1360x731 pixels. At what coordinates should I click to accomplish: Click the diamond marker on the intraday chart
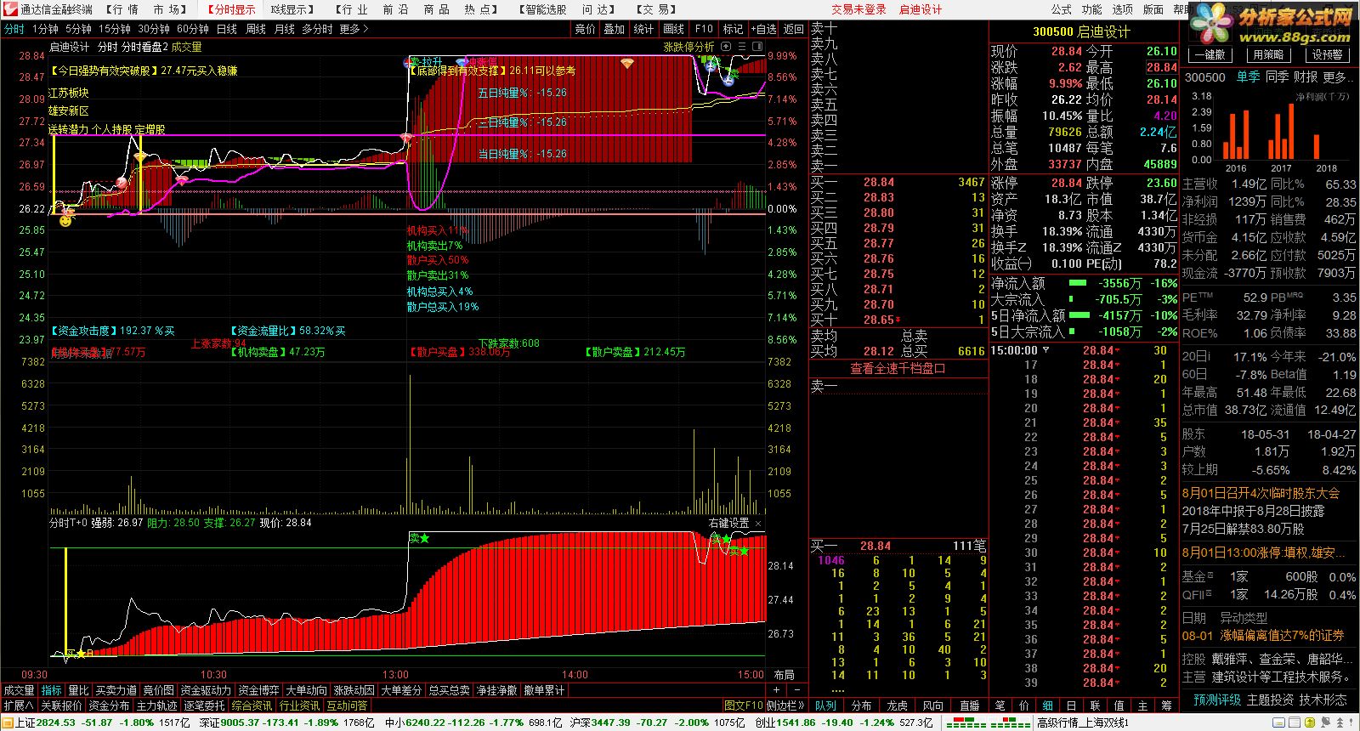[x=626, y=64]
